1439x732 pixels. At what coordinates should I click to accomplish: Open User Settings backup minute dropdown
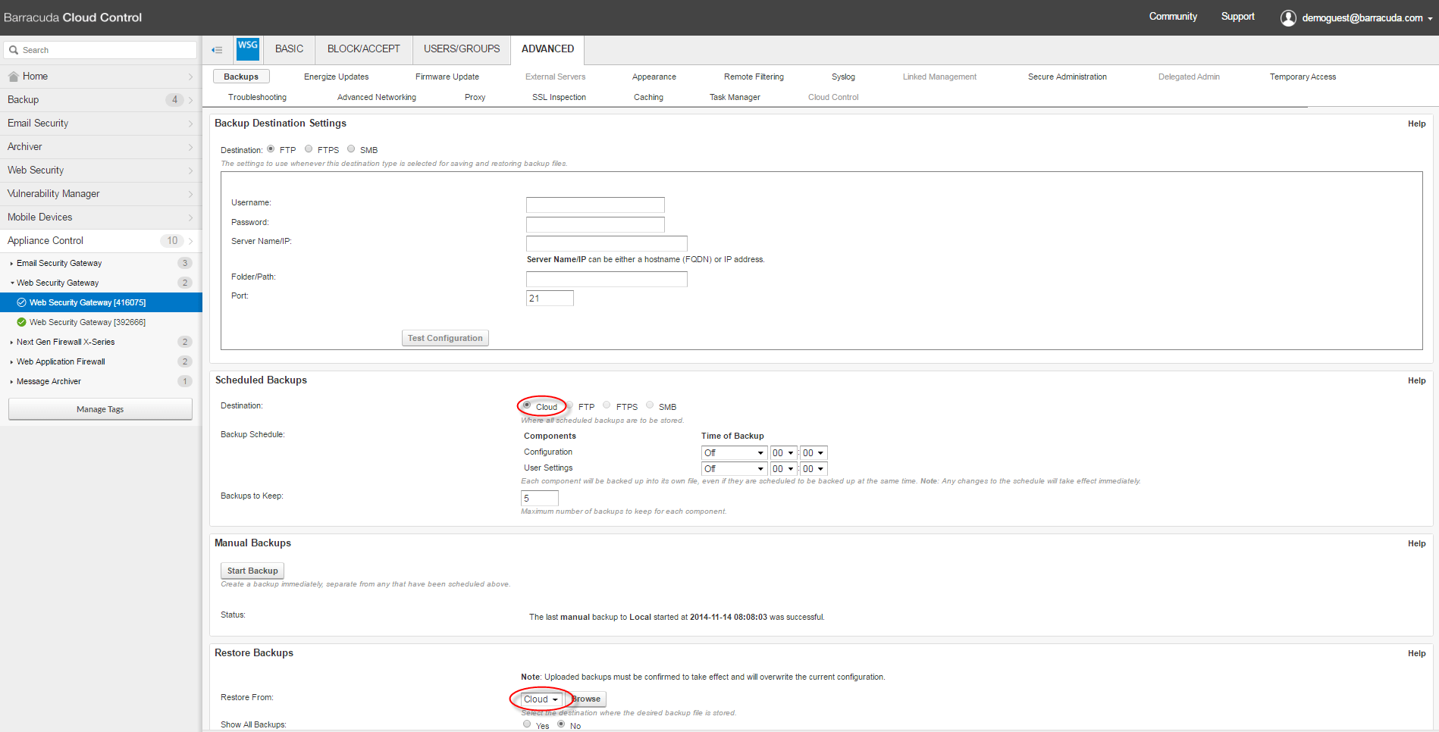coord(814,469)
